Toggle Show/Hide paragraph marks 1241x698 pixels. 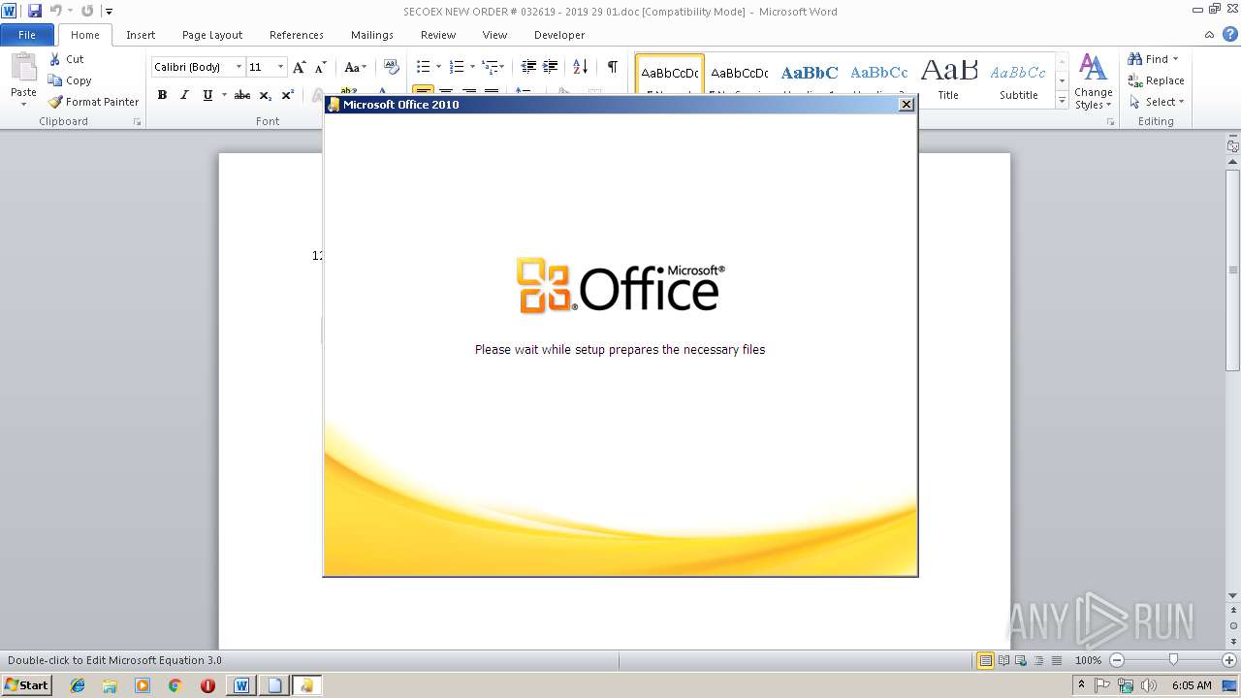point(612,67)
